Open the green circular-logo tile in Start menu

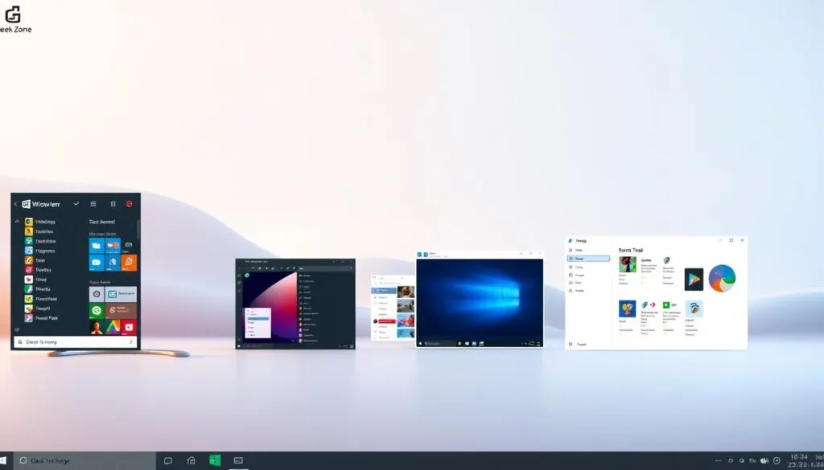(97, 311)
